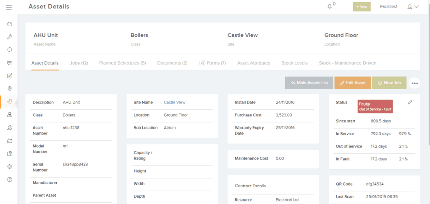
Task: Switch to the Jobs (12) tab
Action: tap(79, 63)
